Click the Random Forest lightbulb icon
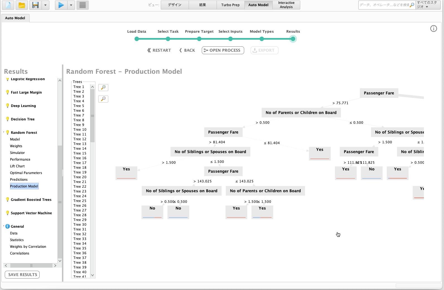Viewport: 444px width, 290px height. [x=8, y=132]
